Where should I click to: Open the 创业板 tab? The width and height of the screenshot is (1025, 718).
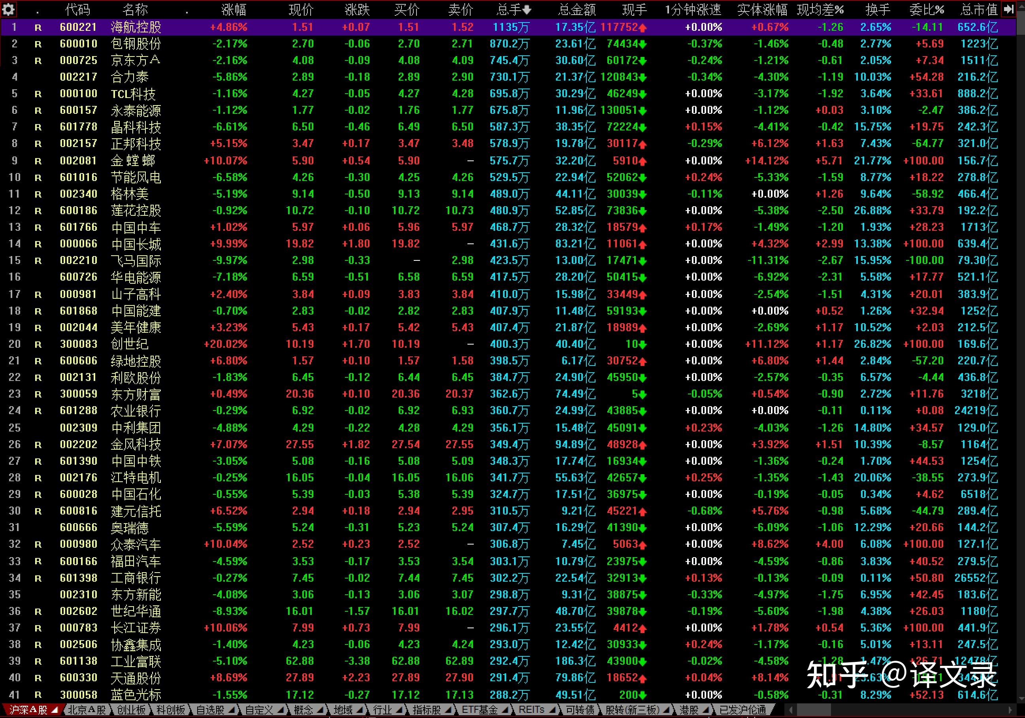131,710
